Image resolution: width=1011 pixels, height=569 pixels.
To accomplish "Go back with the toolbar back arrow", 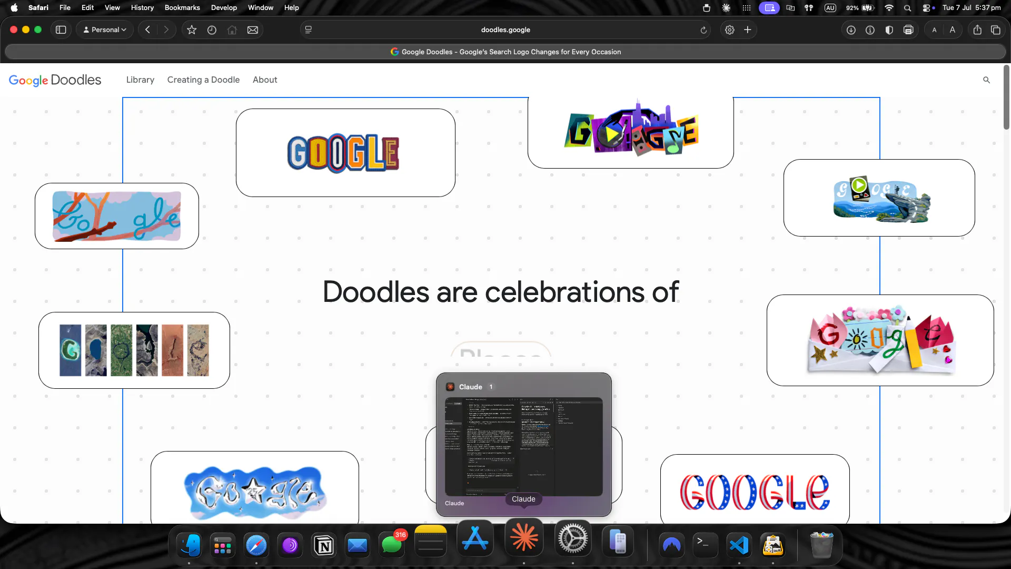I will tap(148, 30).
